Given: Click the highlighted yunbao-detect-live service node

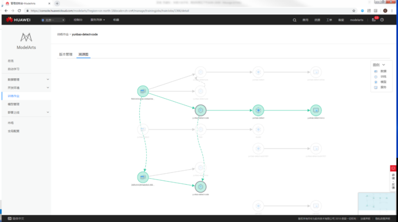Looking at the screenshot, I should (x=316, y=110).
